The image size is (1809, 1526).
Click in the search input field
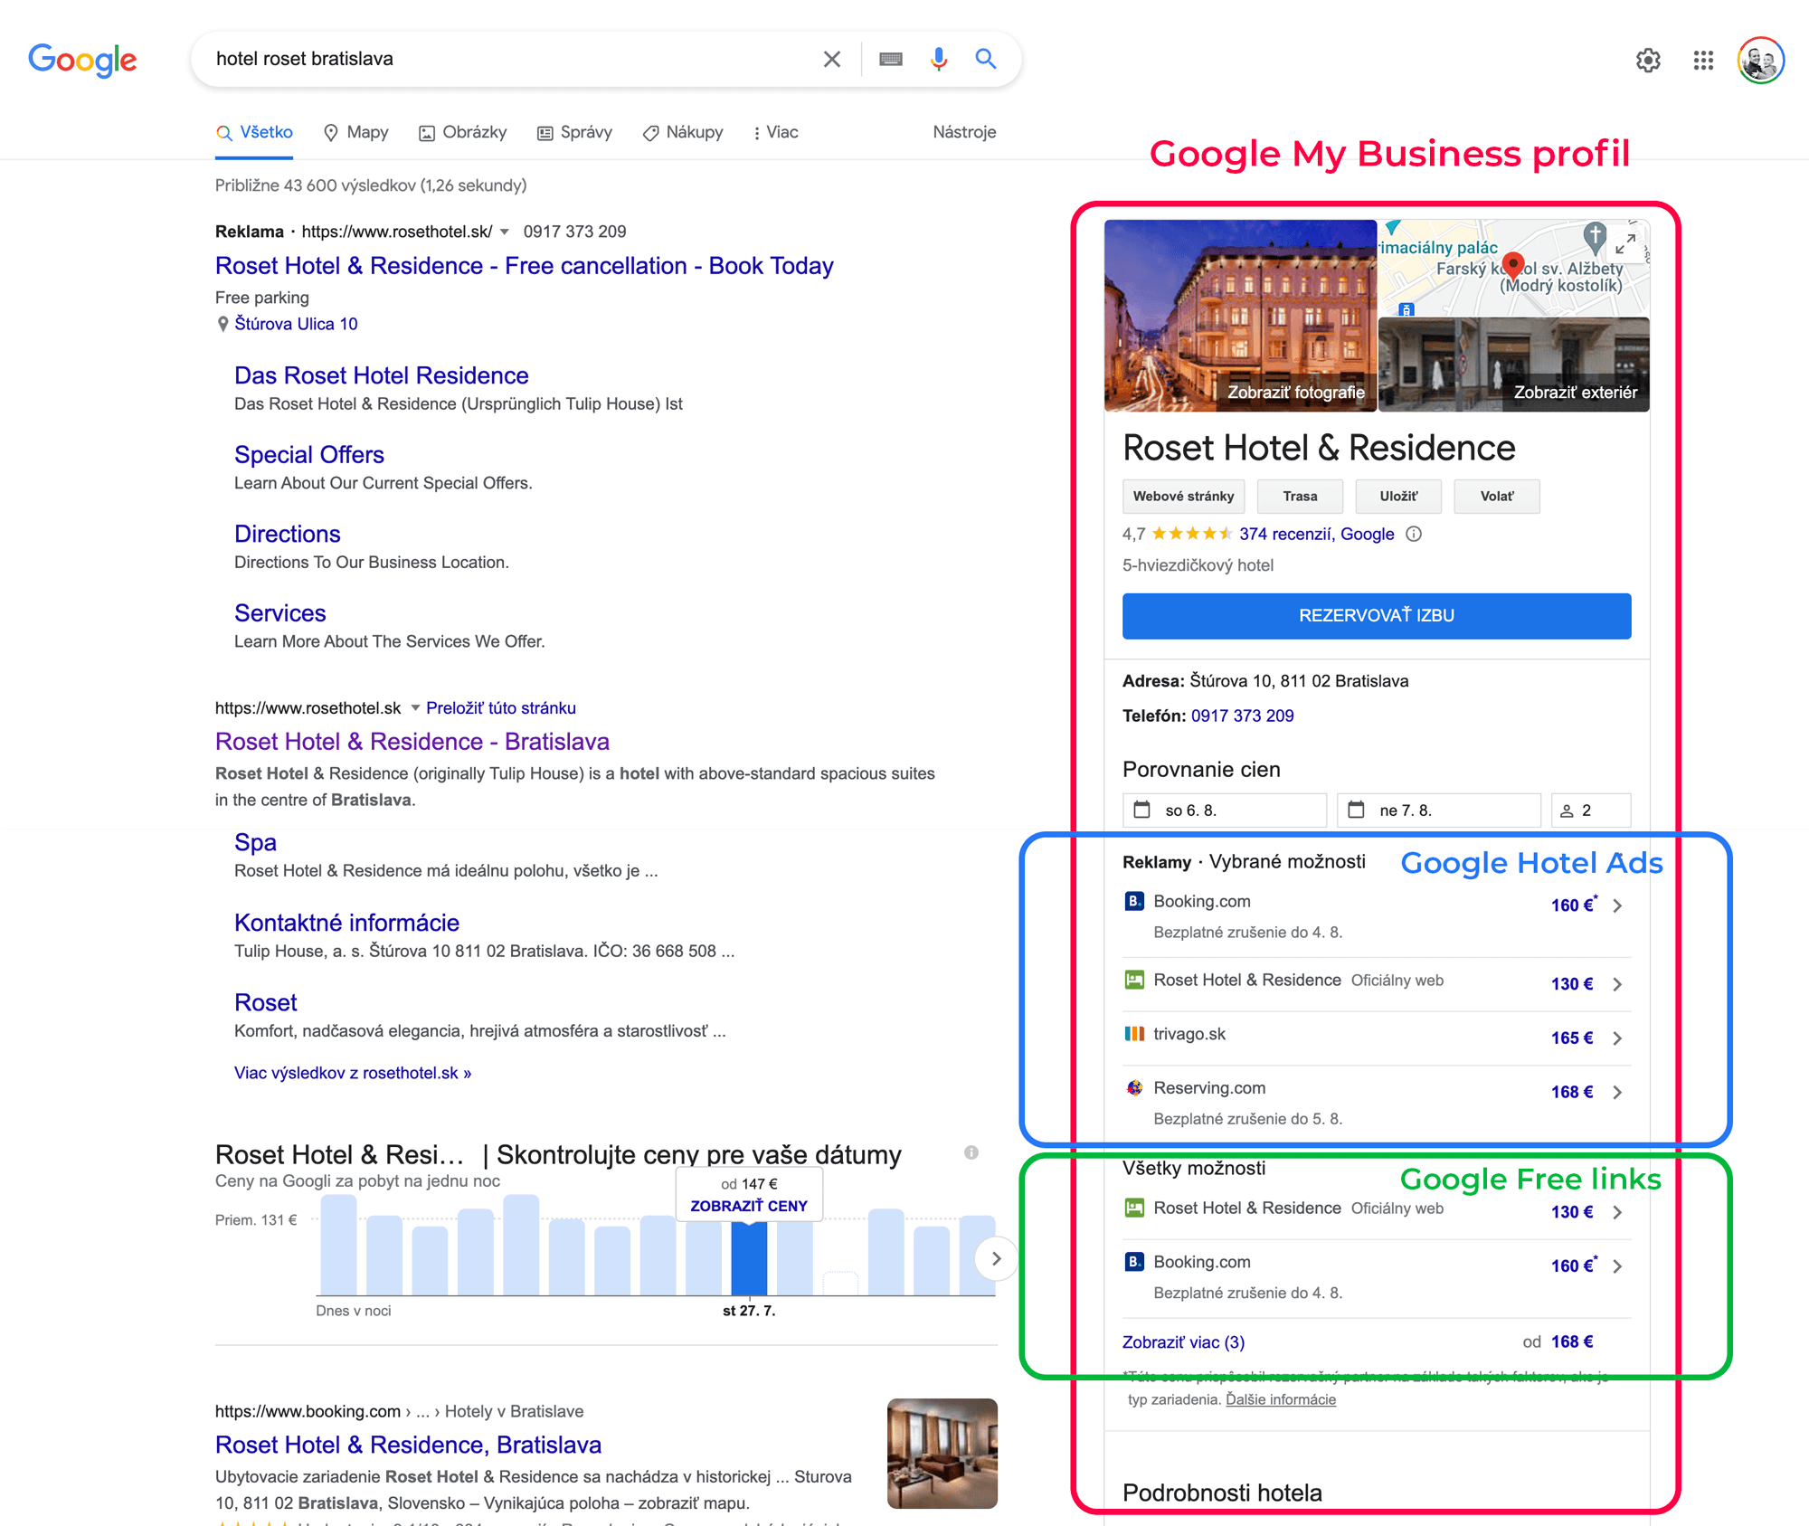507,60
